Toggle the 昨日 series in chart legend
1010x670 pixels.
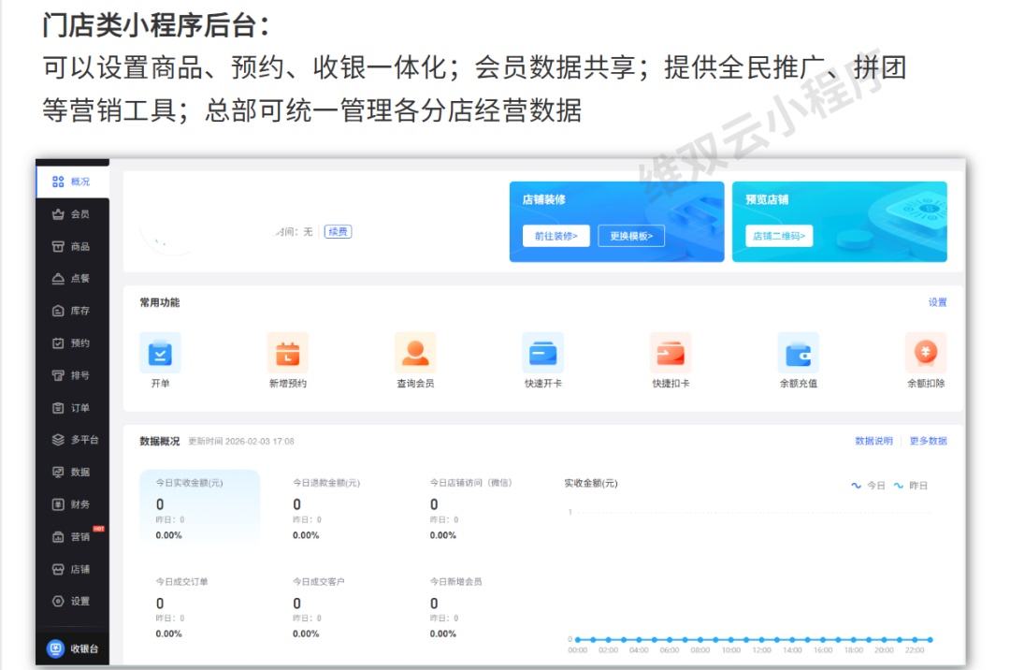click(x=911, y=486)
